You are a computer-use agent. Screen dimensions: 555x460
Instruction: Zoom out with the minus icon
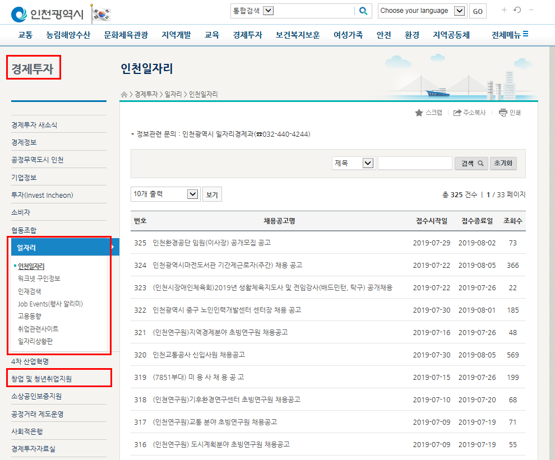(x=531, y=10)
